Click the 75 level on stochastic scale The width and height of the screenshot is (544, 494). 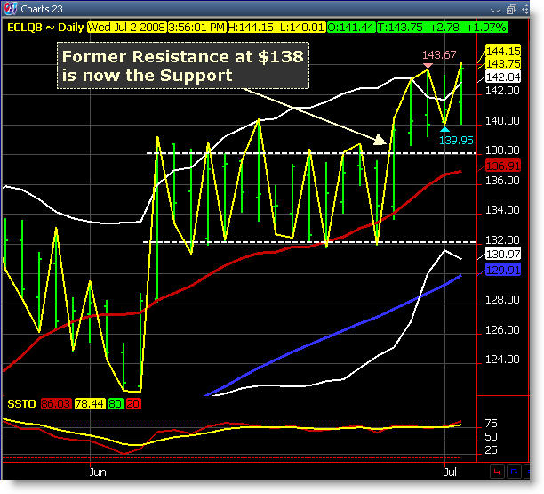pyautogui.click(x=491, y=423)
